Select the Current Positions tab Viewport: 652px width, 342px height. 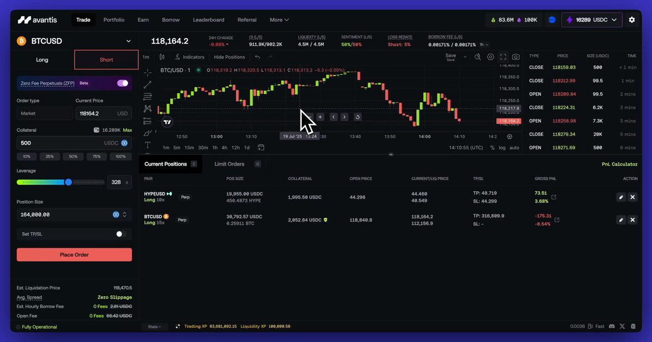(x=171, y=164)
